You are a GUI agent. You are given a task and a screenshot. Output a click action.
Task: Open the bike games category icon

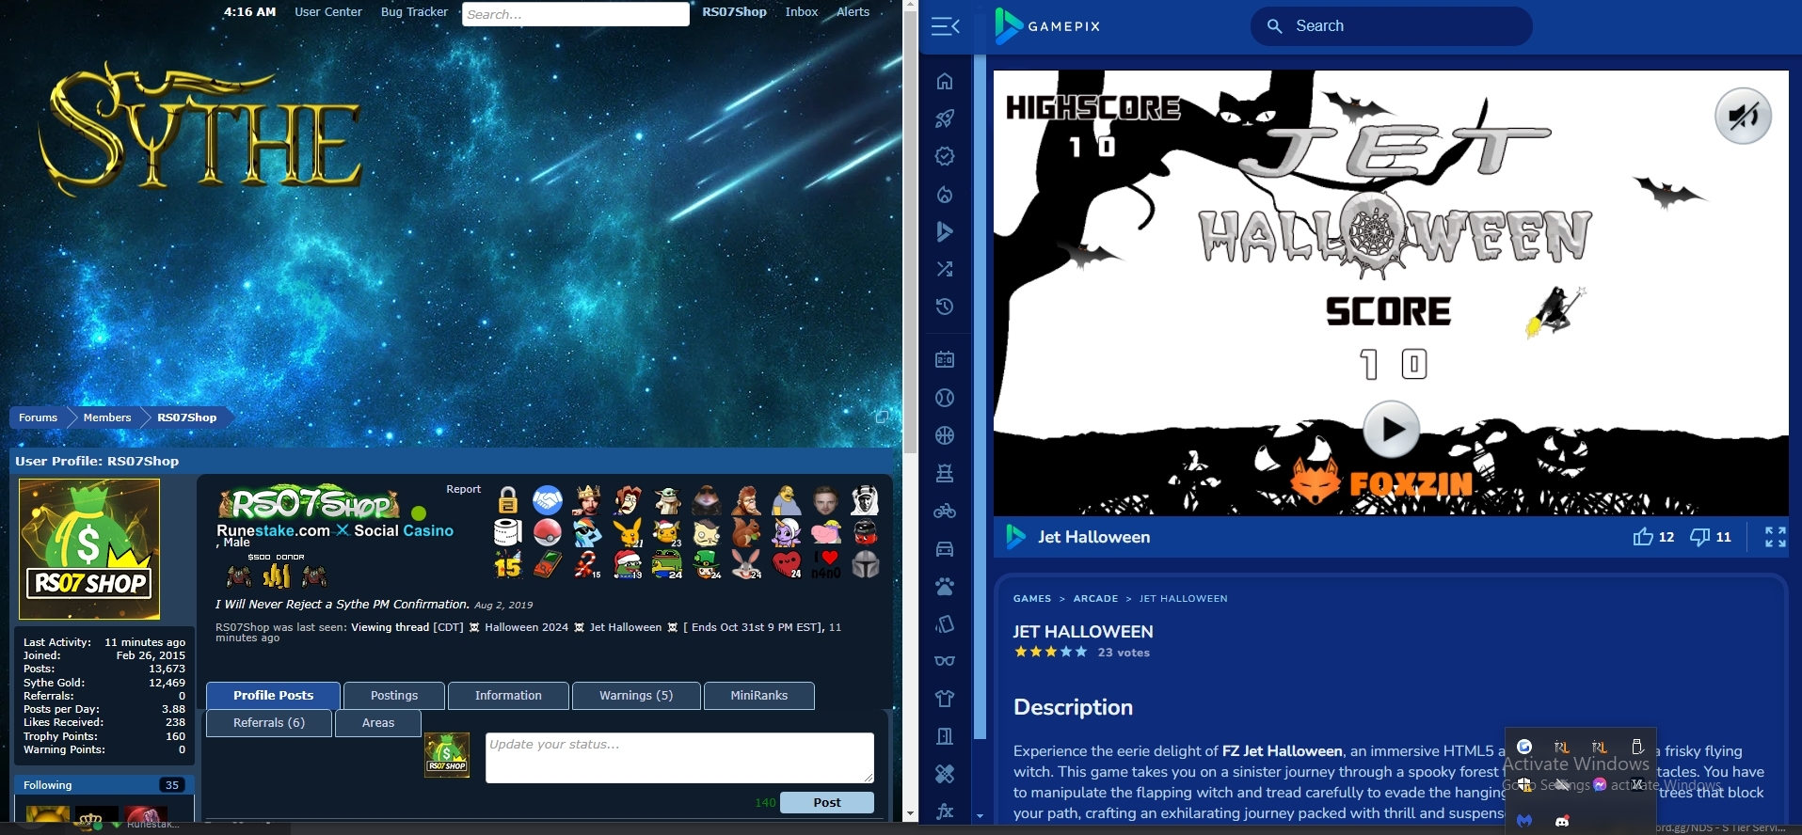click(x=945, y=511)
